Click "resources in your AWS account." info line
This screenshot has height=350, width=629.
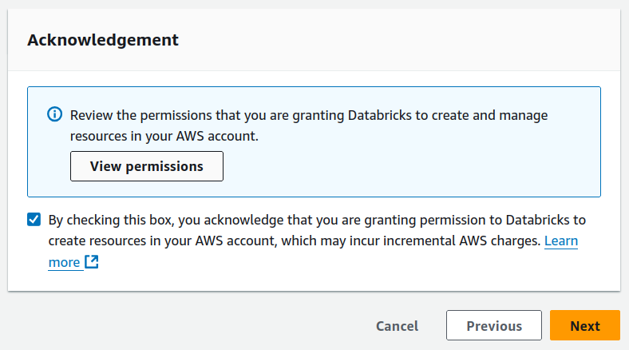coord(164,136)
